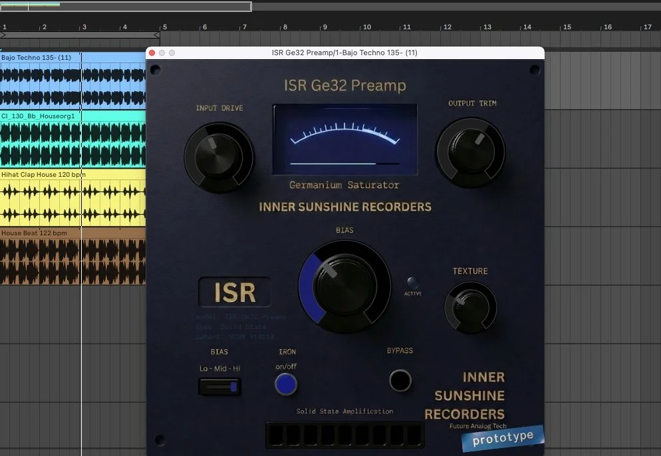This screenshot has width=661, height=456.
Task: Adjust the OUTPUT TRIM knob
Action: point(471,152)
